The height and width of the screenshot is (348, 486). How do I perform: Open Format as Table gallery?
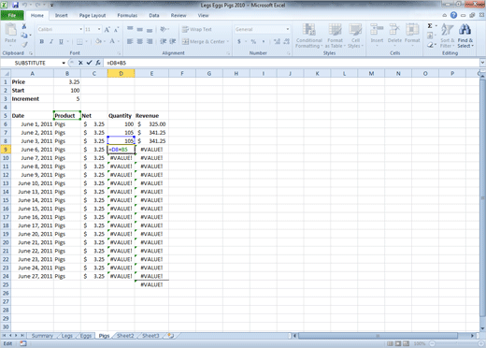335,36
